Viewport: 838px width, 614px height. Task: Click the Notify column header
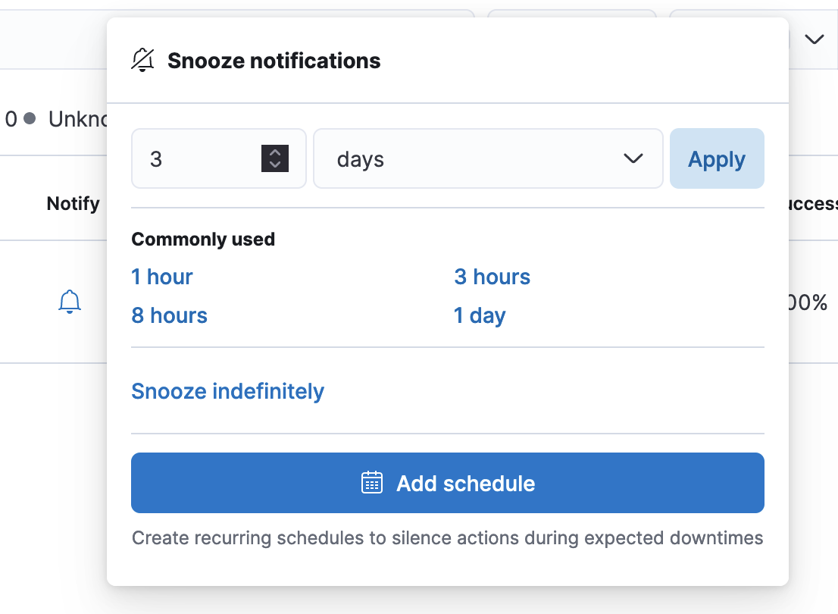pos(73,203)
